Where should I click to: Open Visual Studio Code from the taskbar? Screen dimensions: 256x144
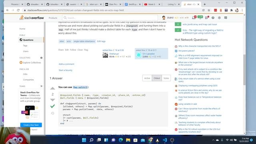point(165,140)
